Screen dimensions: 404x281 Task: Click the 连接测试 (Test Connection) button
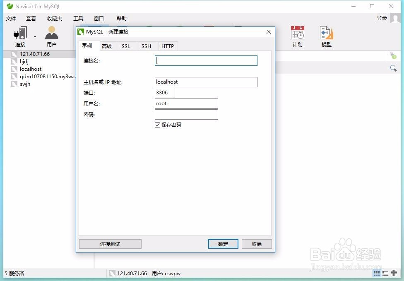[x=110, y=244]
